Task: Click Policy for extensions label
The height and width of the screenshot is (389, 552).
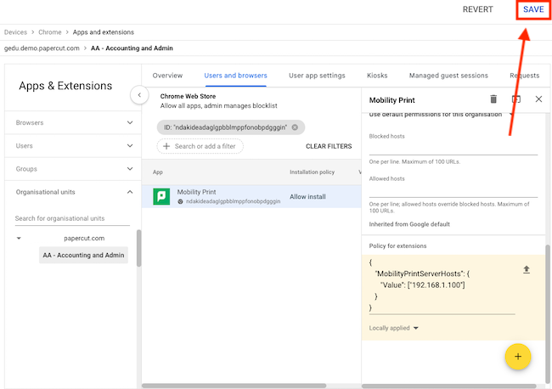Action: [397, 246]
